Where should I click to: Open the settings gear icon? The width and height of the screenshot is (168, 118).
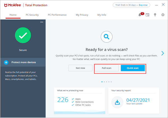click(163, 15)
